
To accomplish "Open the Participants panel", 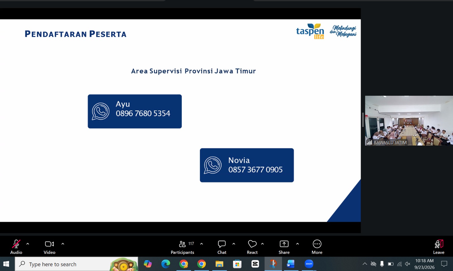I will (x=183, y=247).
